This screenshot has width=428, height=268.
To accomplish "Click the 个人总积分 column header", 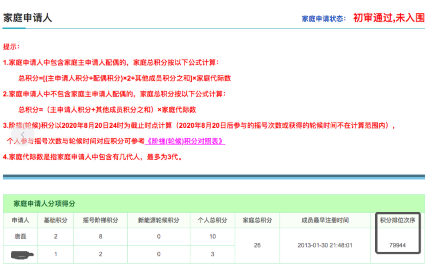I will [x=212, y=220].
